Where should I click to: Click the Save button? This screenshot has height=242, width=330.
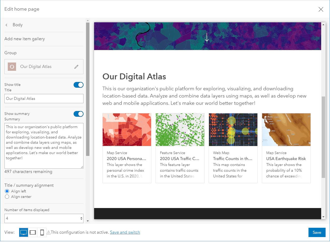pyautogui.click(x=317, y=232)
